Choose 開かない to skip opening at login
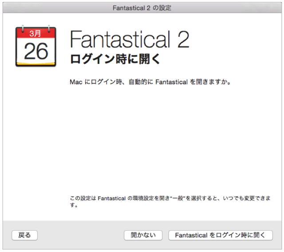Screen dimensions: 284x252 point(143,235)
